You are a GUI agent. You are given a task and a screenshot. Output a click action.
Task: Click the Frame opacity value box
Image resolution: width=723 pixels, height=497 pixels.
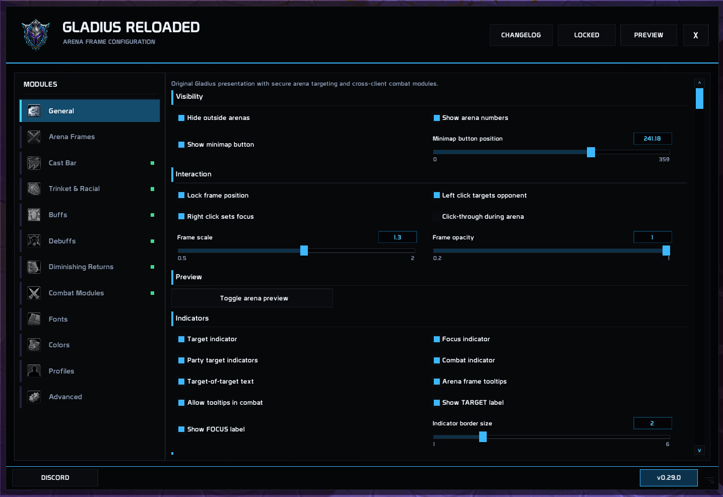(652, 237)
